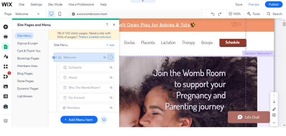Select Members Area tab
The height and width of the screenshot is (136, 286).
click(x=27, y=66)
